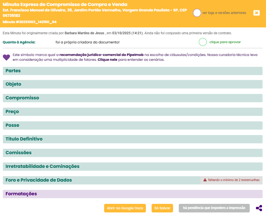Screen dimensions: 266x217
Task: Expand the Título Definitivo section
Action: [132, 139]
